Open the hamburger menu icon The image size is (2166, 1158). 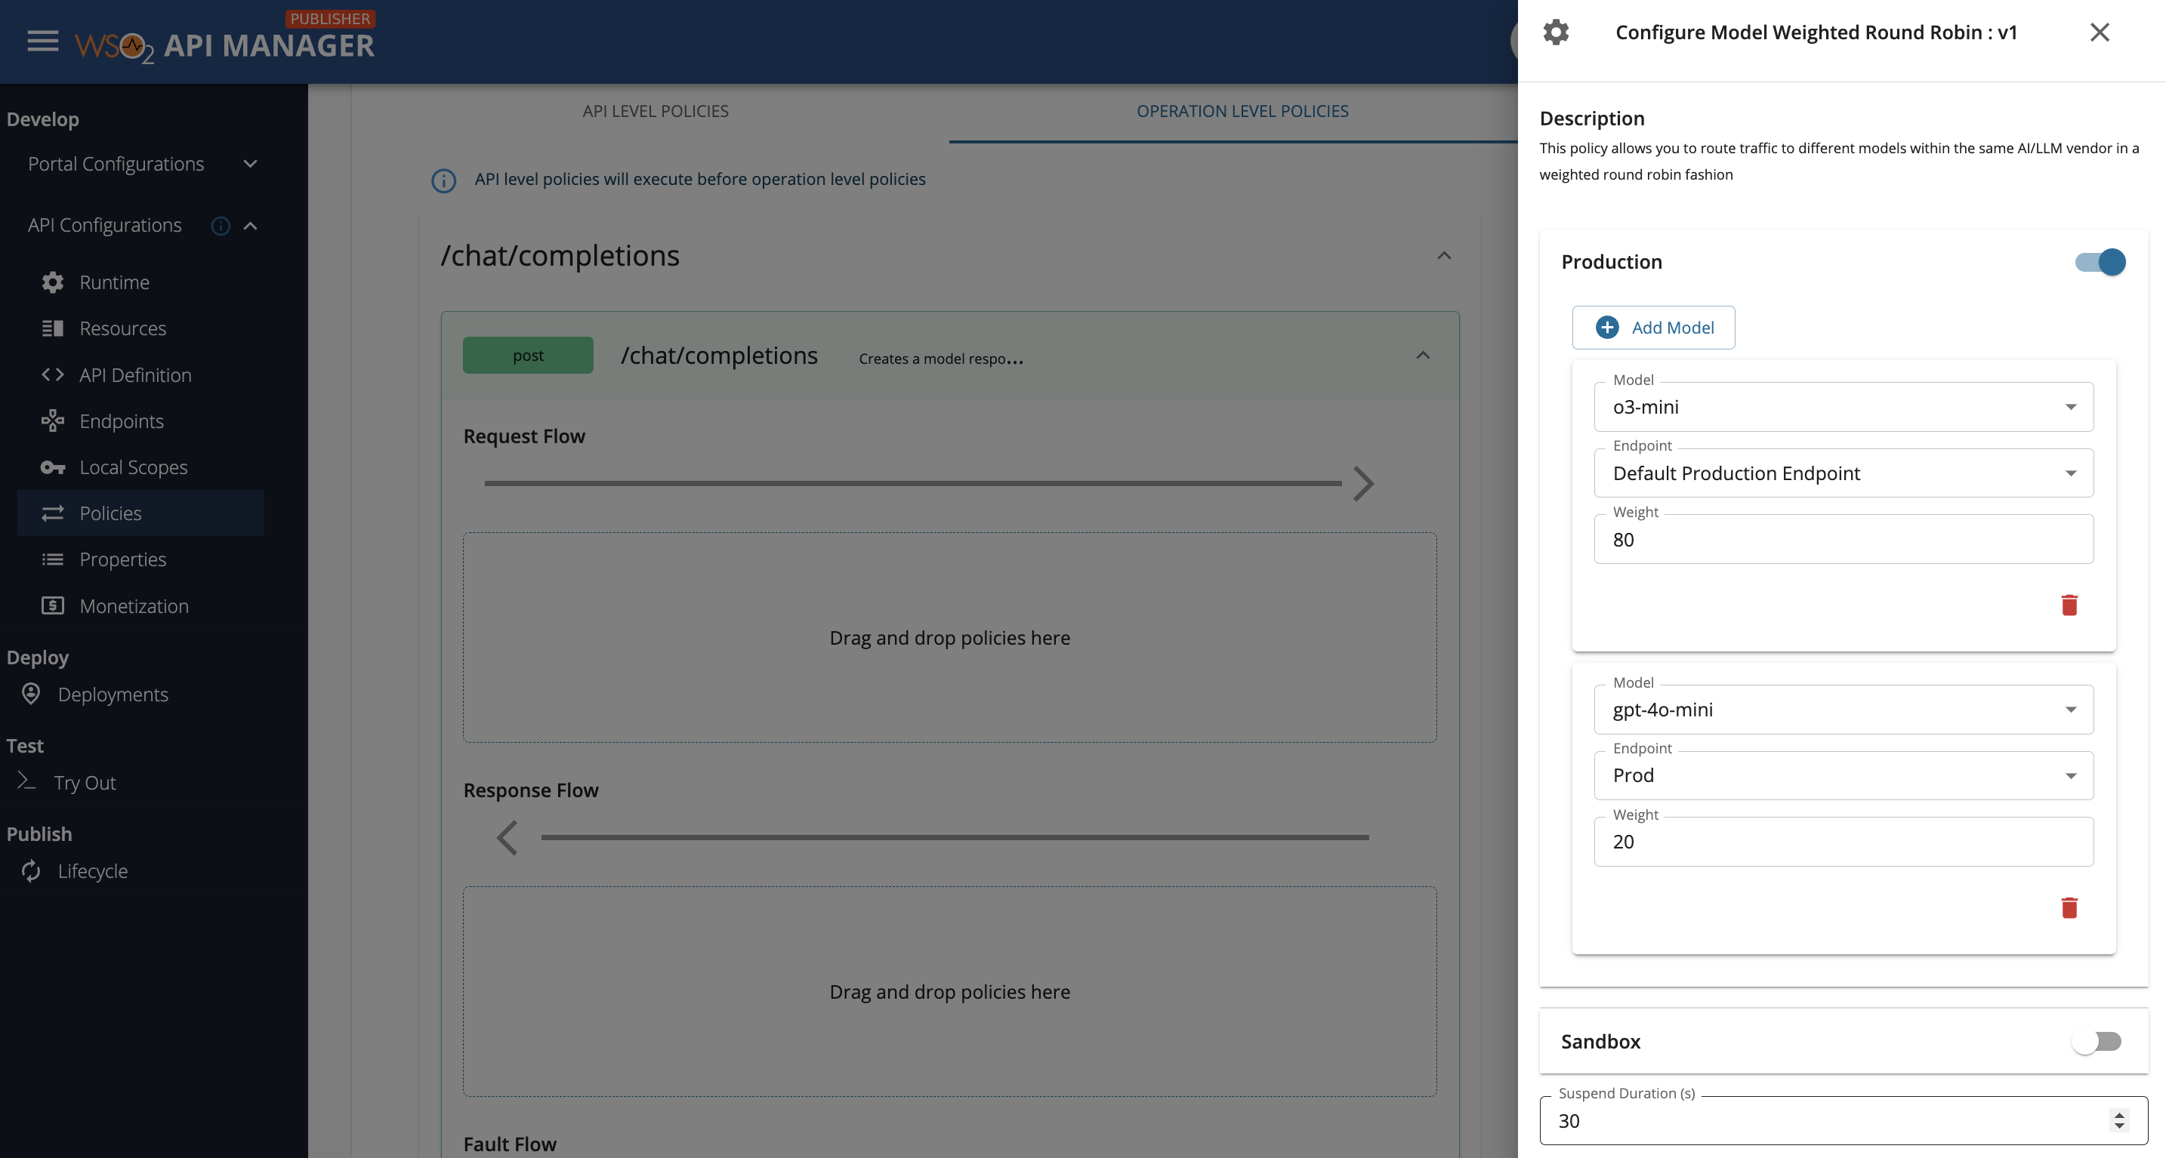(42, 42)
